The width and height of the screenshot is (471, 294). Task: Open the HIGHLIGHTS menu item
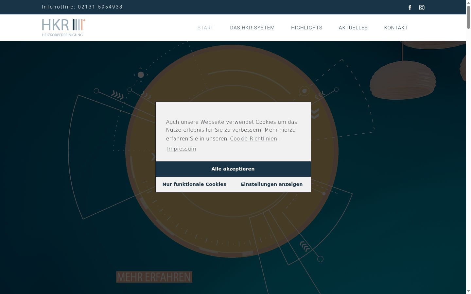click(x=307, y=28)
